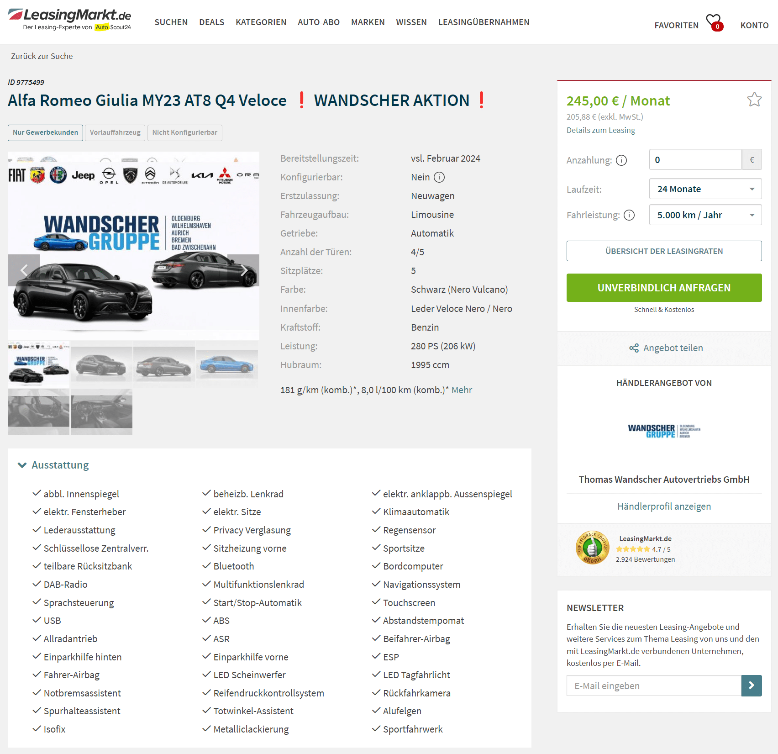Click Vorlauffahrzeug tag

tap(115, 132)
